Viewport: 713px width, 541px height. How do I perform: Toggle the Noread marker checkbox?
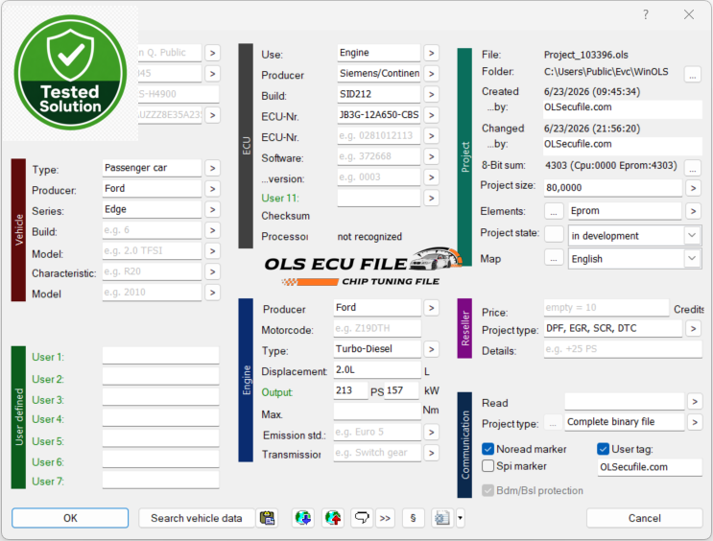click(487, 449)
